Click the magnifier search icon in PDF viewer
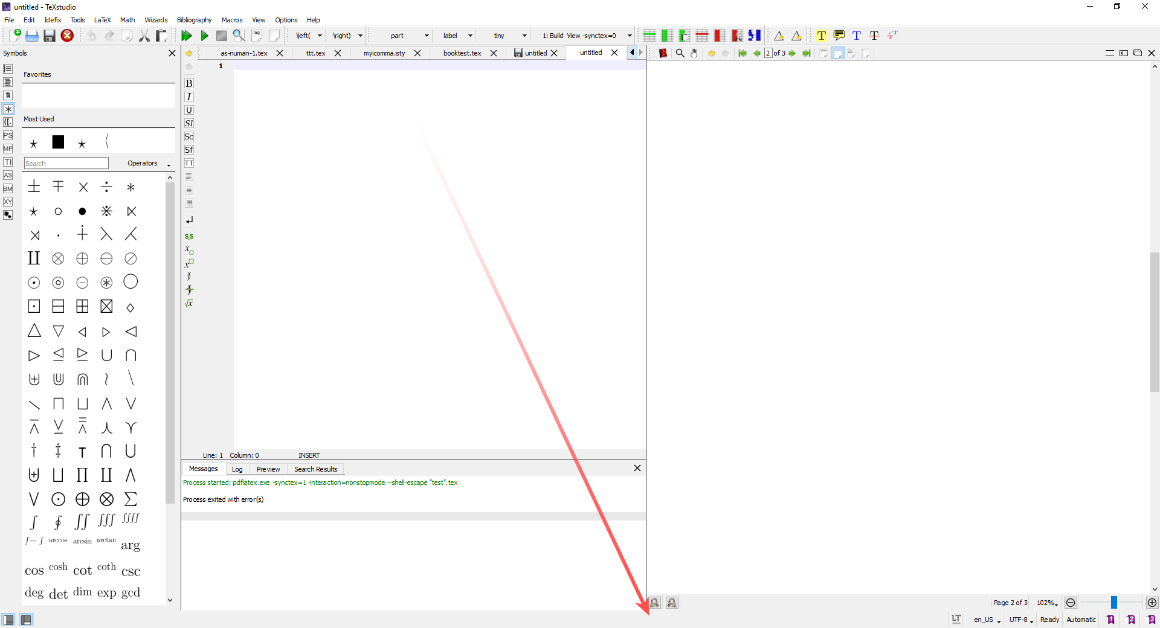The width and height of the screenshot is (1160, 628). [x=680, y=53]
